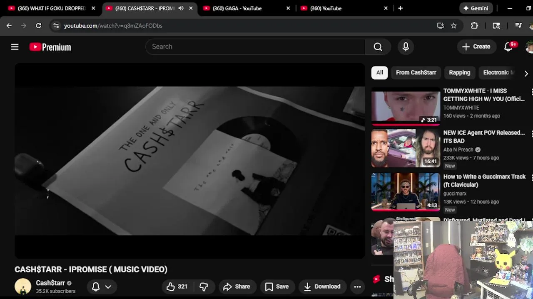Screen dimensions: 533x299
Task: Show more filter chips arrow
Action: click(x=526, y=73)
